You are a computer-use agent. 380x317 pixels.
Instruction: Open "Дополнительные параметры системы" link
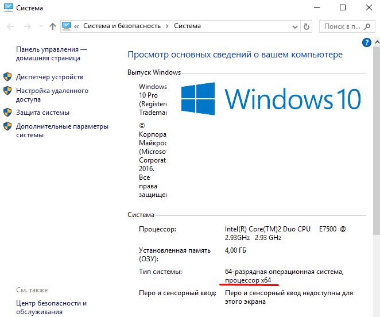tap(62, 131)
